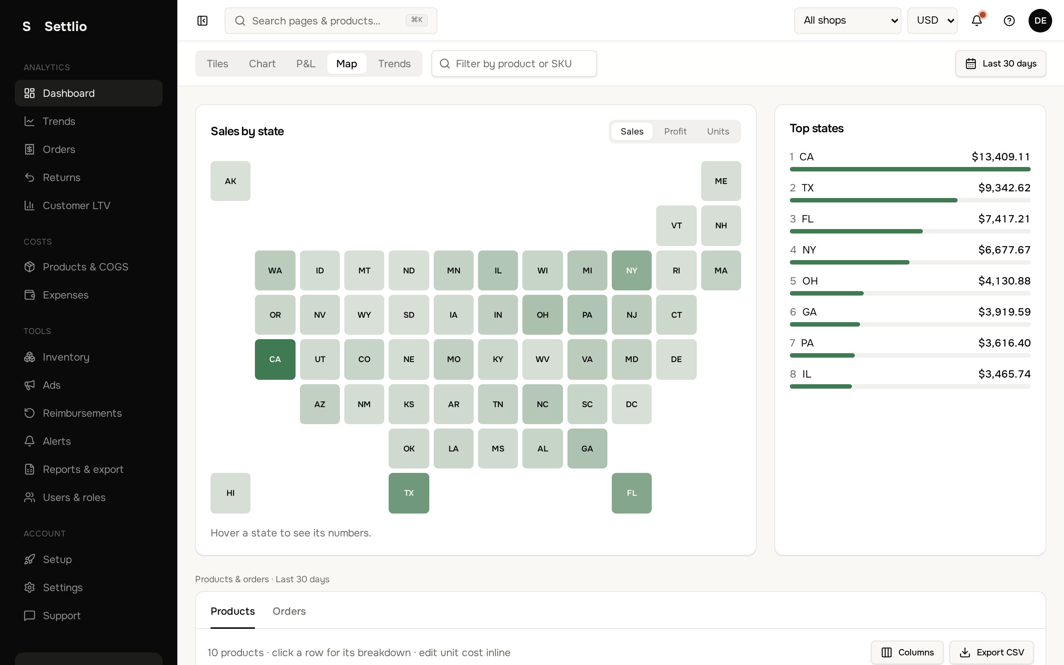Click the IL $3,465.74 row in Top states
Viewport: 1064px width, 665px height.
click(910, 378)
